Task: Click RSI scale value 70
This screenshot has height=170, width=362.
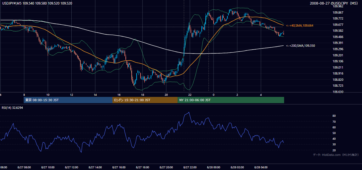Action: [x=334, y=122]
